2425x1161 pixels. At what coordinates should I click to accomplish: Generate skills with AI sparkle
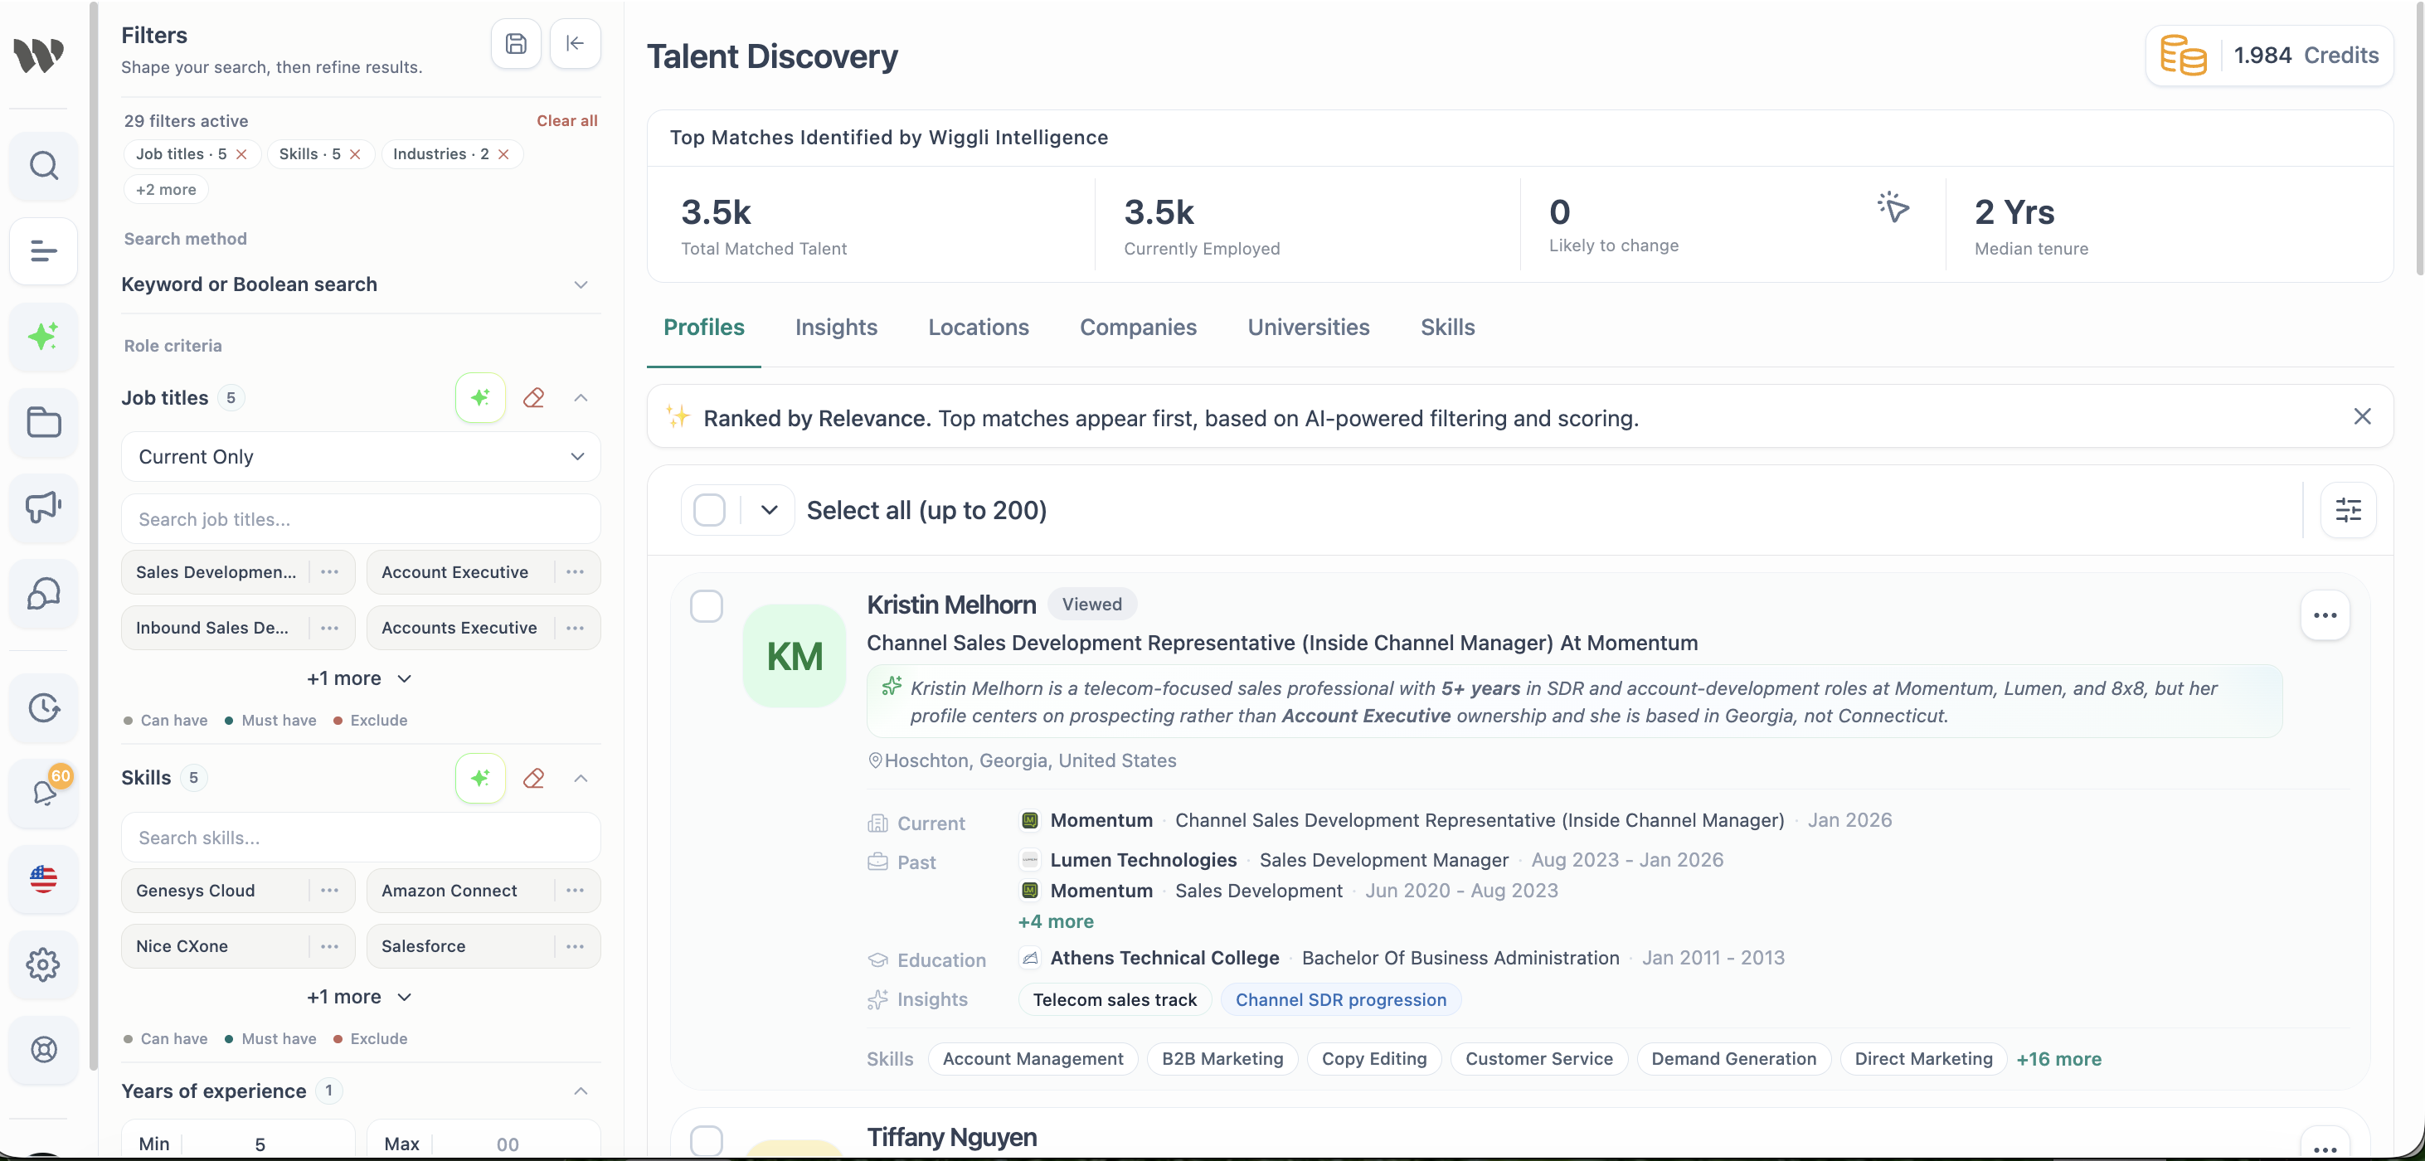click(480, 778)
